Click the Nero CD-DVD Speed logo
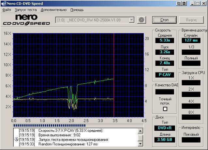 click(26, 20)
